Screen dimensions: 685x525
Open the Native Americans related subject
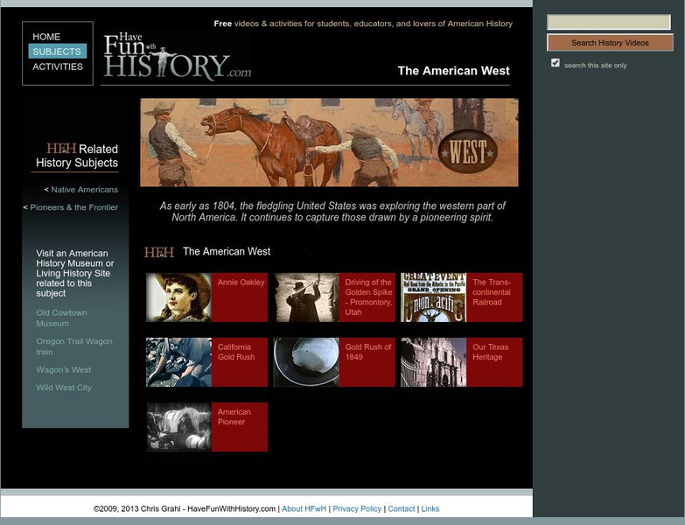coord(84,190)
